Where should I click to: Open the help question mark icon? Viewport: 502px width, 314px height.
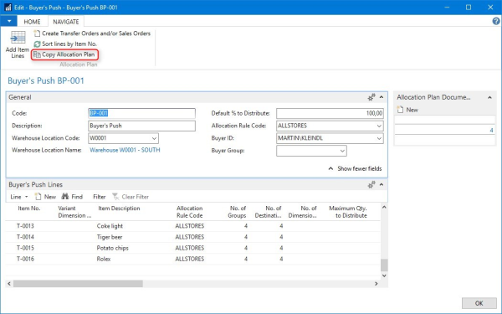coord(496,21)
